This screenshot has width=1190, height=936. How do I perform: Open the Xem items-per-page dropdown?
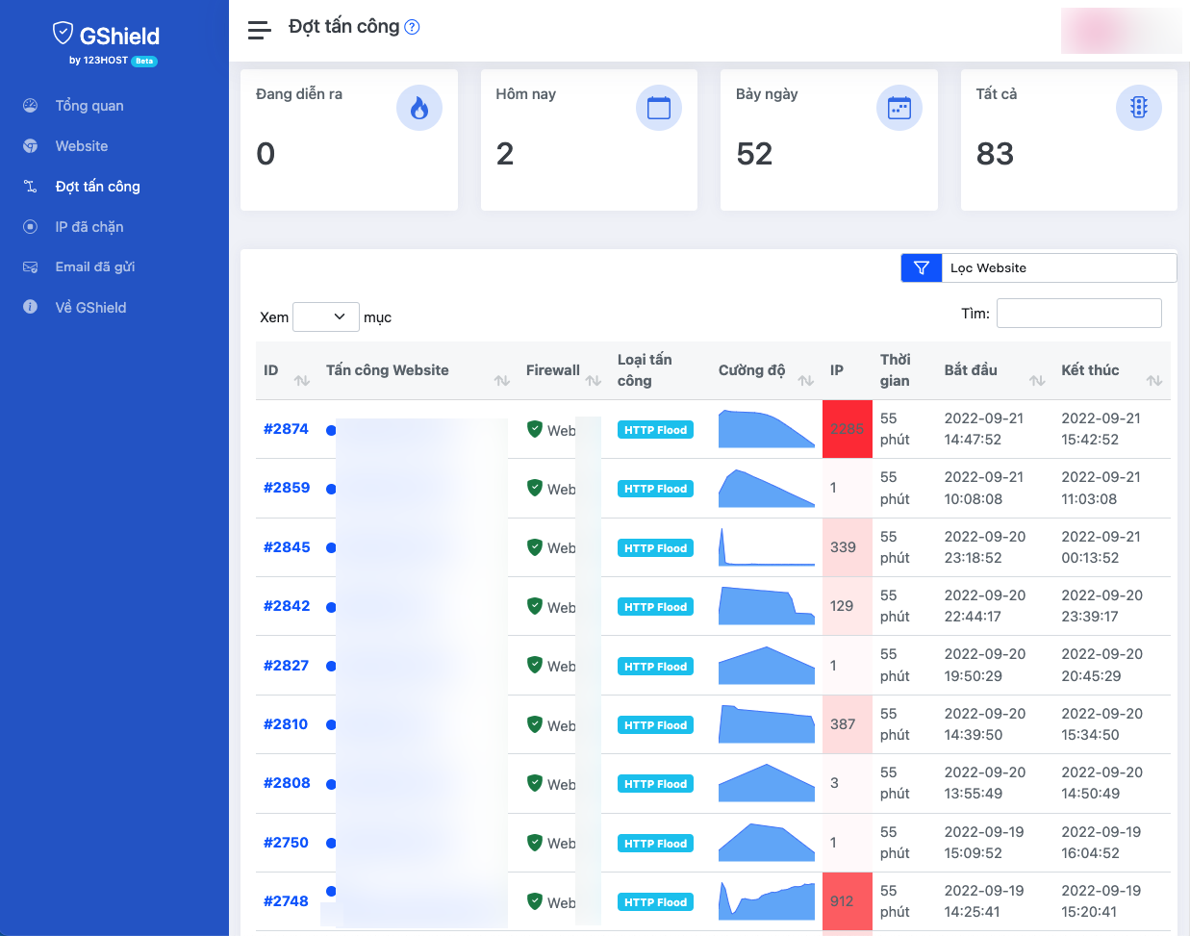(x=325, y=316)
